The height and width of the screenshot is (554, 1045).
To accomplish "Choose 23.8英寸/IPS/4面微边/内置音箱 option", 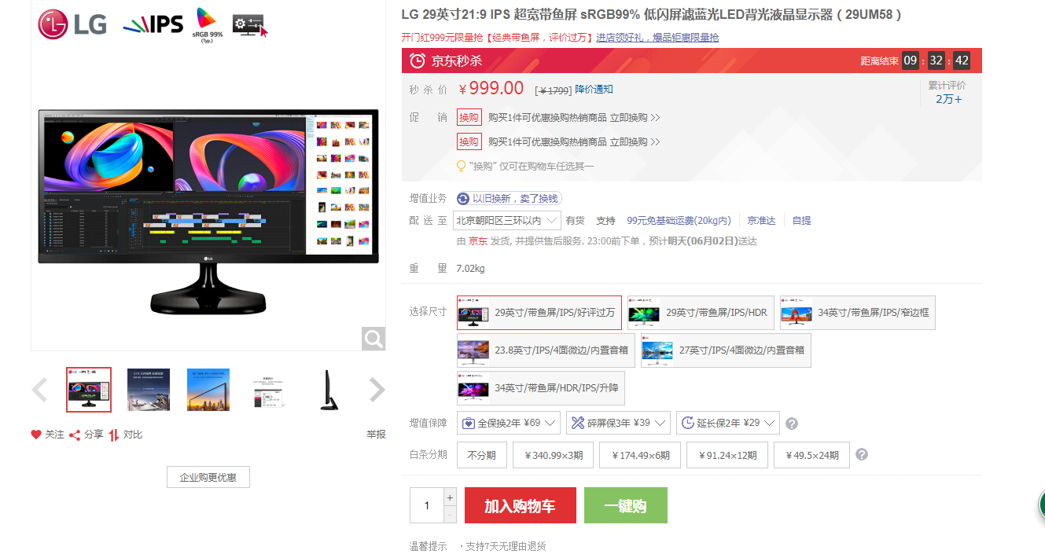I will [546, 350].
